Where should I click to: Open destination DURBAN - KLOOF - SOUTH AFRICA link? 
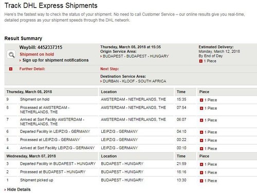[x=134, y=81]
